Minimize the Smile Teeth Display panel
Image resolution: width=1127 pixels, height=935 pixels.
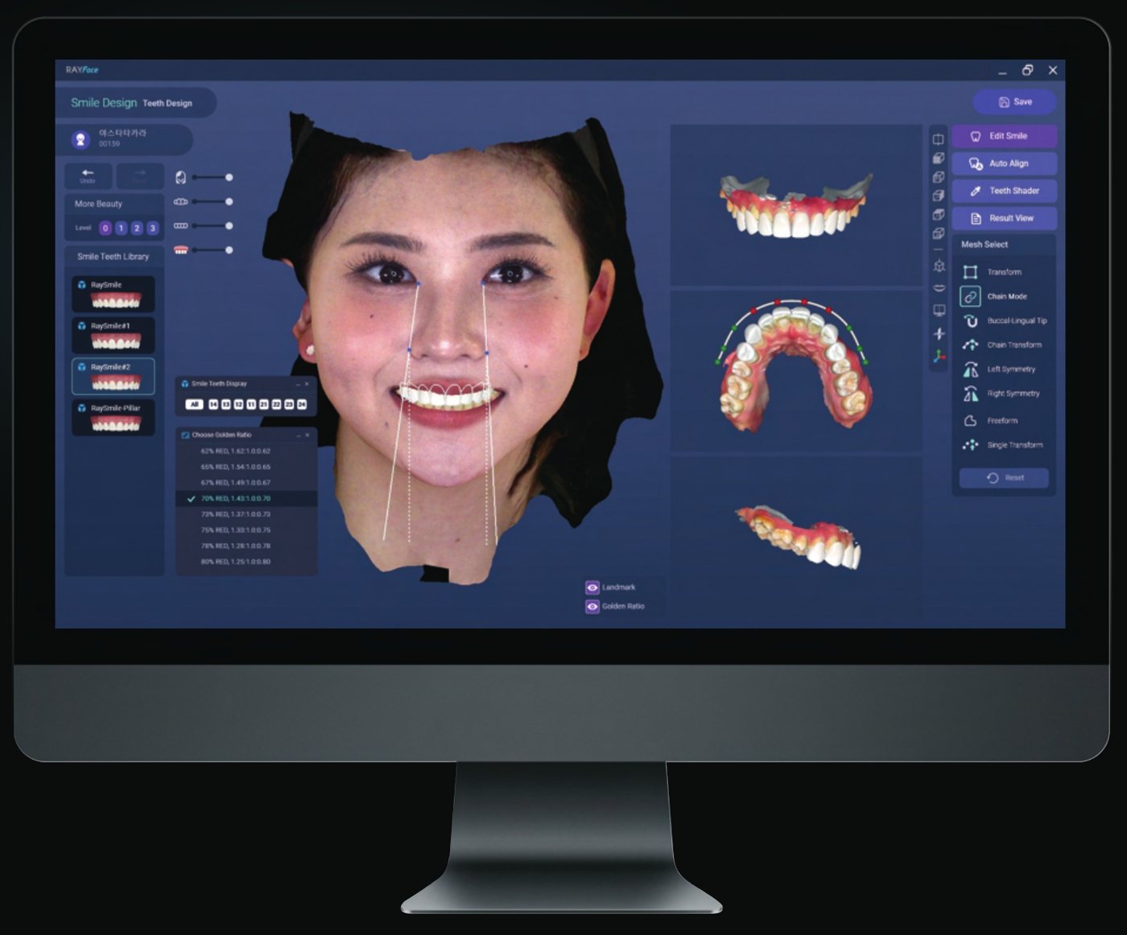coord(296,384)
